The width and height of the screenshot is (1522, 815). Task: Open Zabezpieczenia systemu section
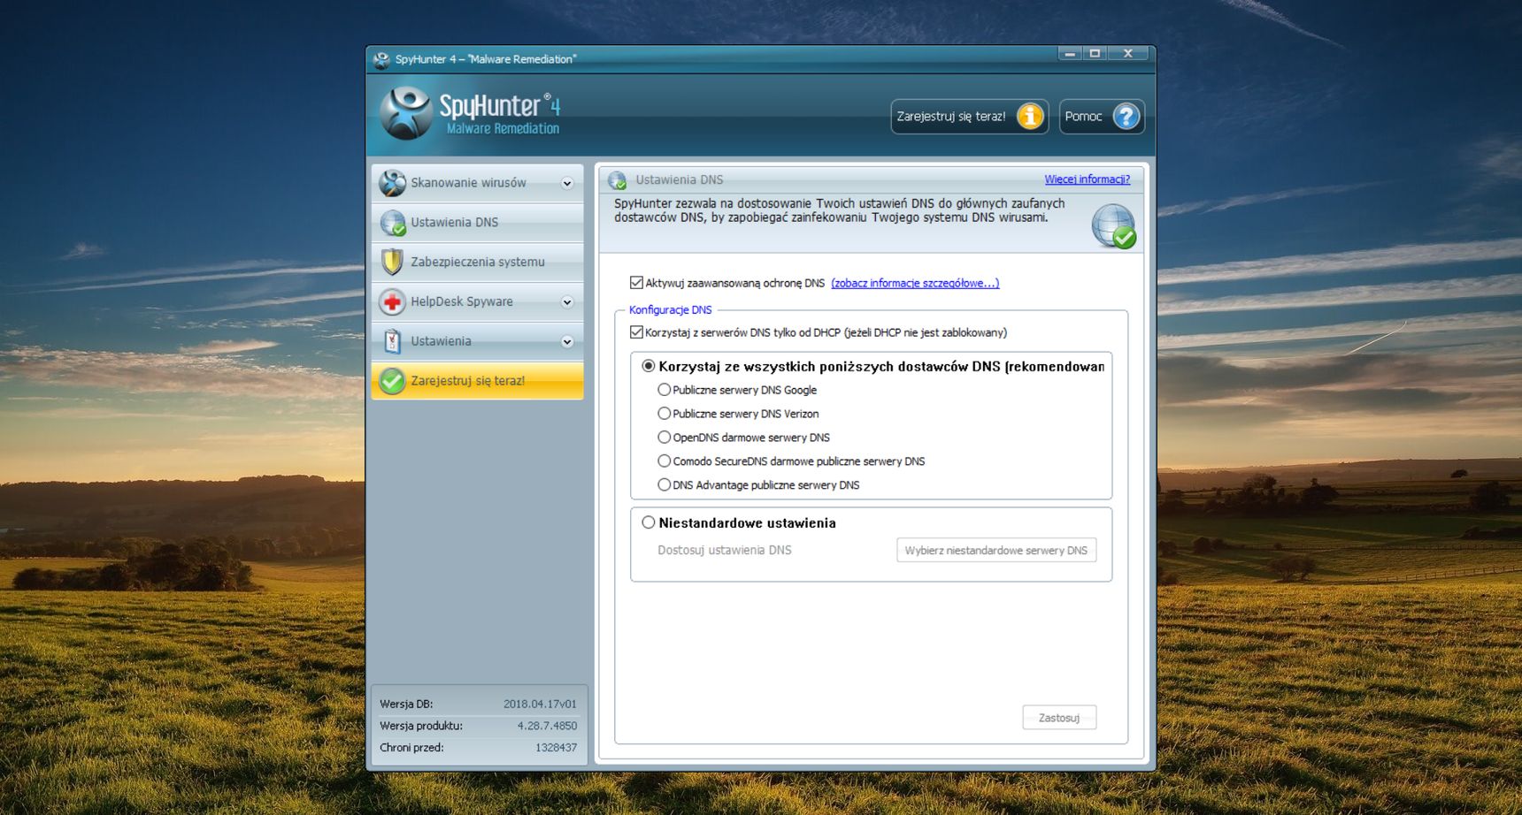pyautogui.click(x=477, y=263)
